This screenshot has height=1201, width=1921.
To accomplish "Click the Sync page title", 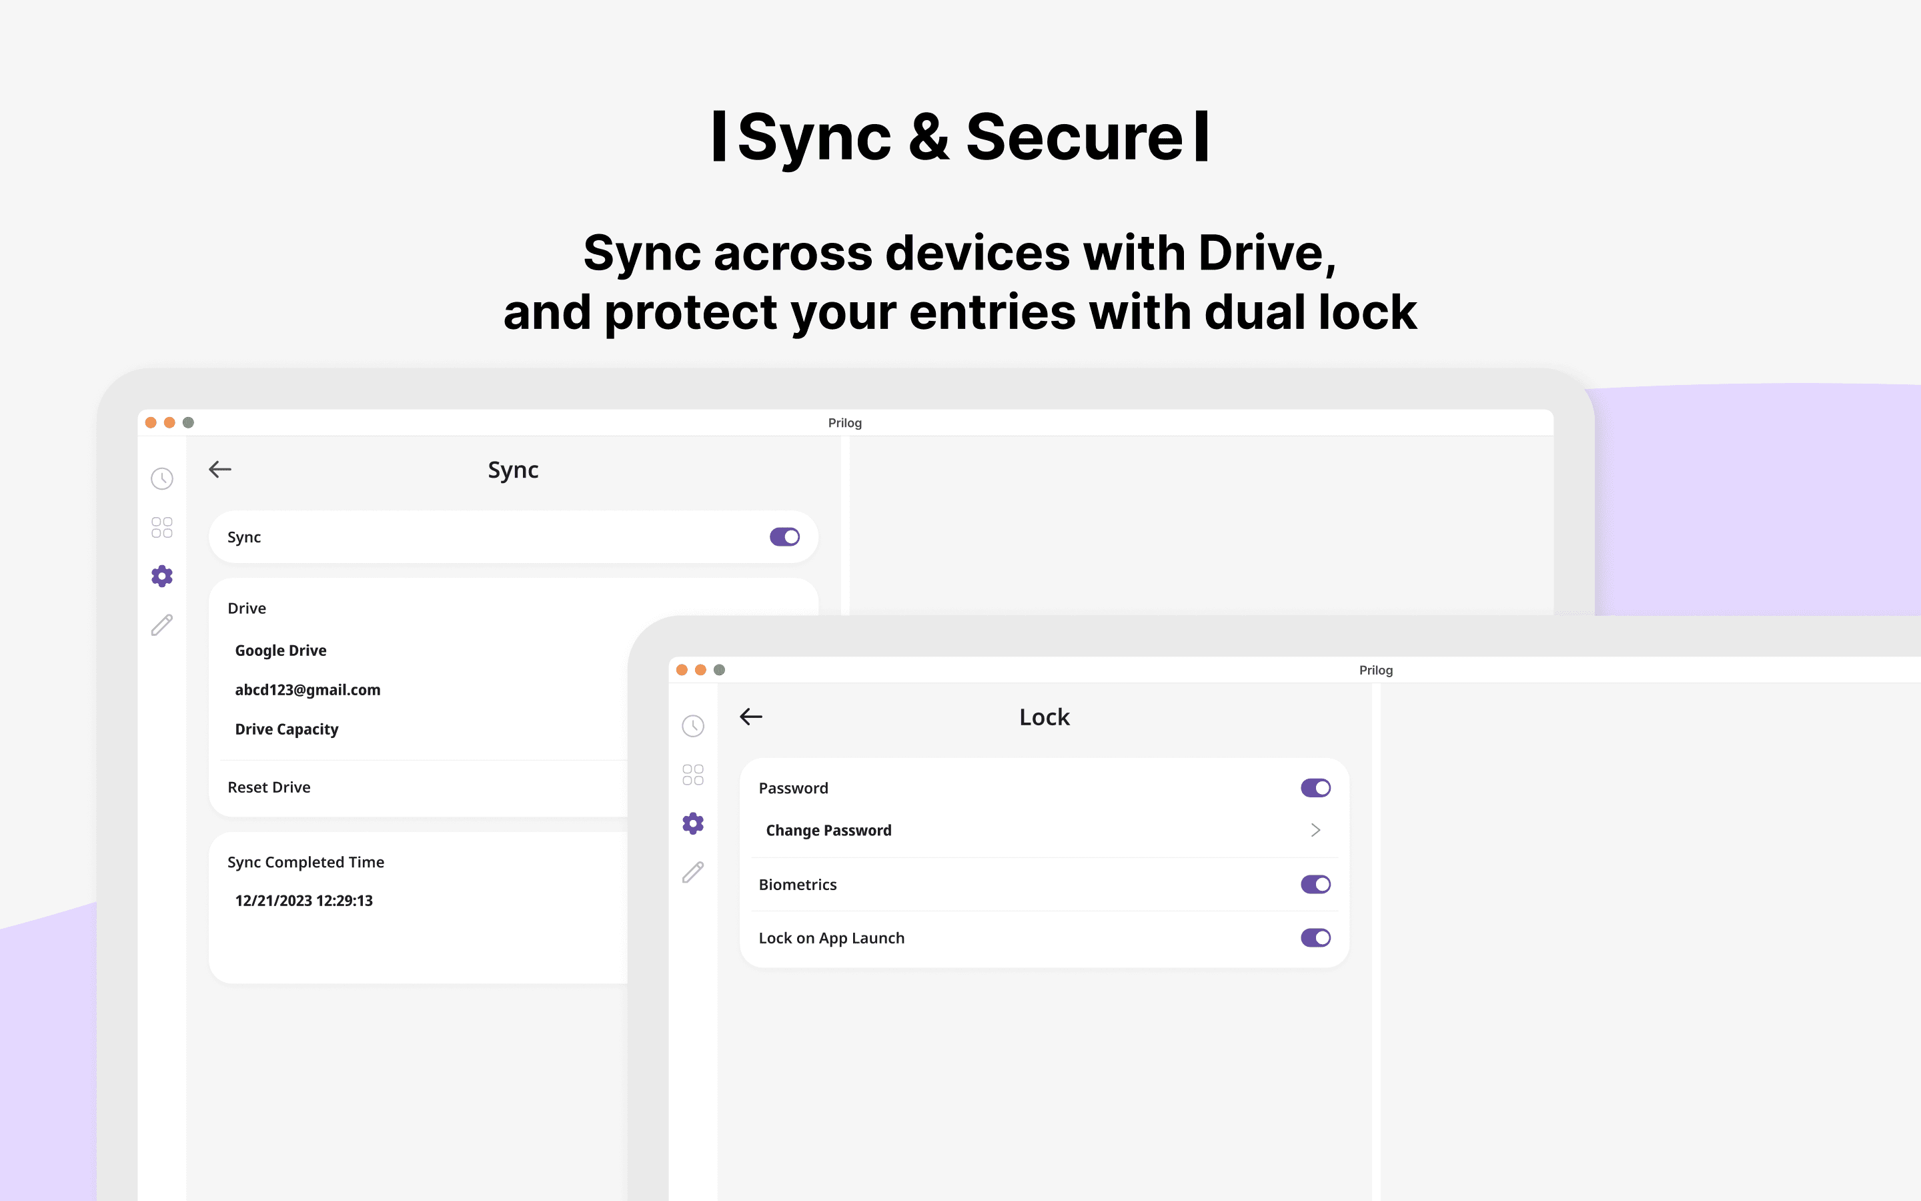I will 514,470.
